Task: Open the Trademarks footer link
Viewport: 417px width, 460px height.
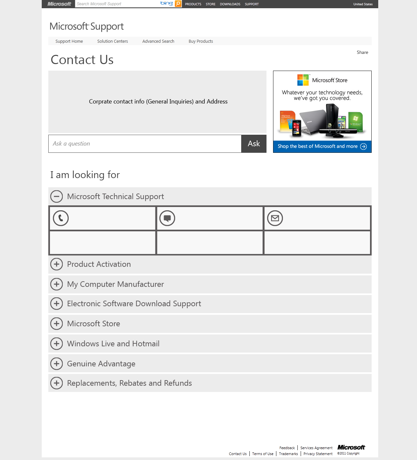Action: click(288, 454)
